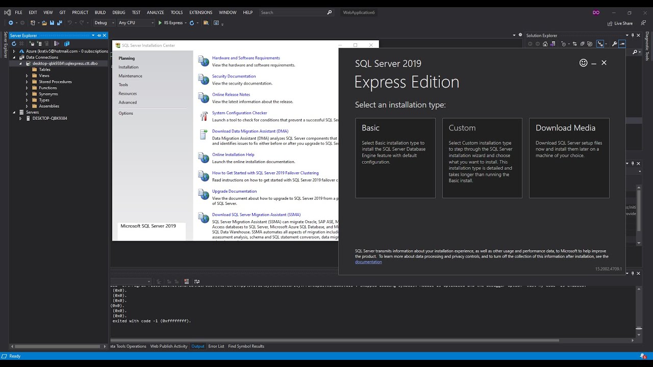Switch to the Error List tab
The width and height of the screenshot is (653, 367).
(216, 346)
